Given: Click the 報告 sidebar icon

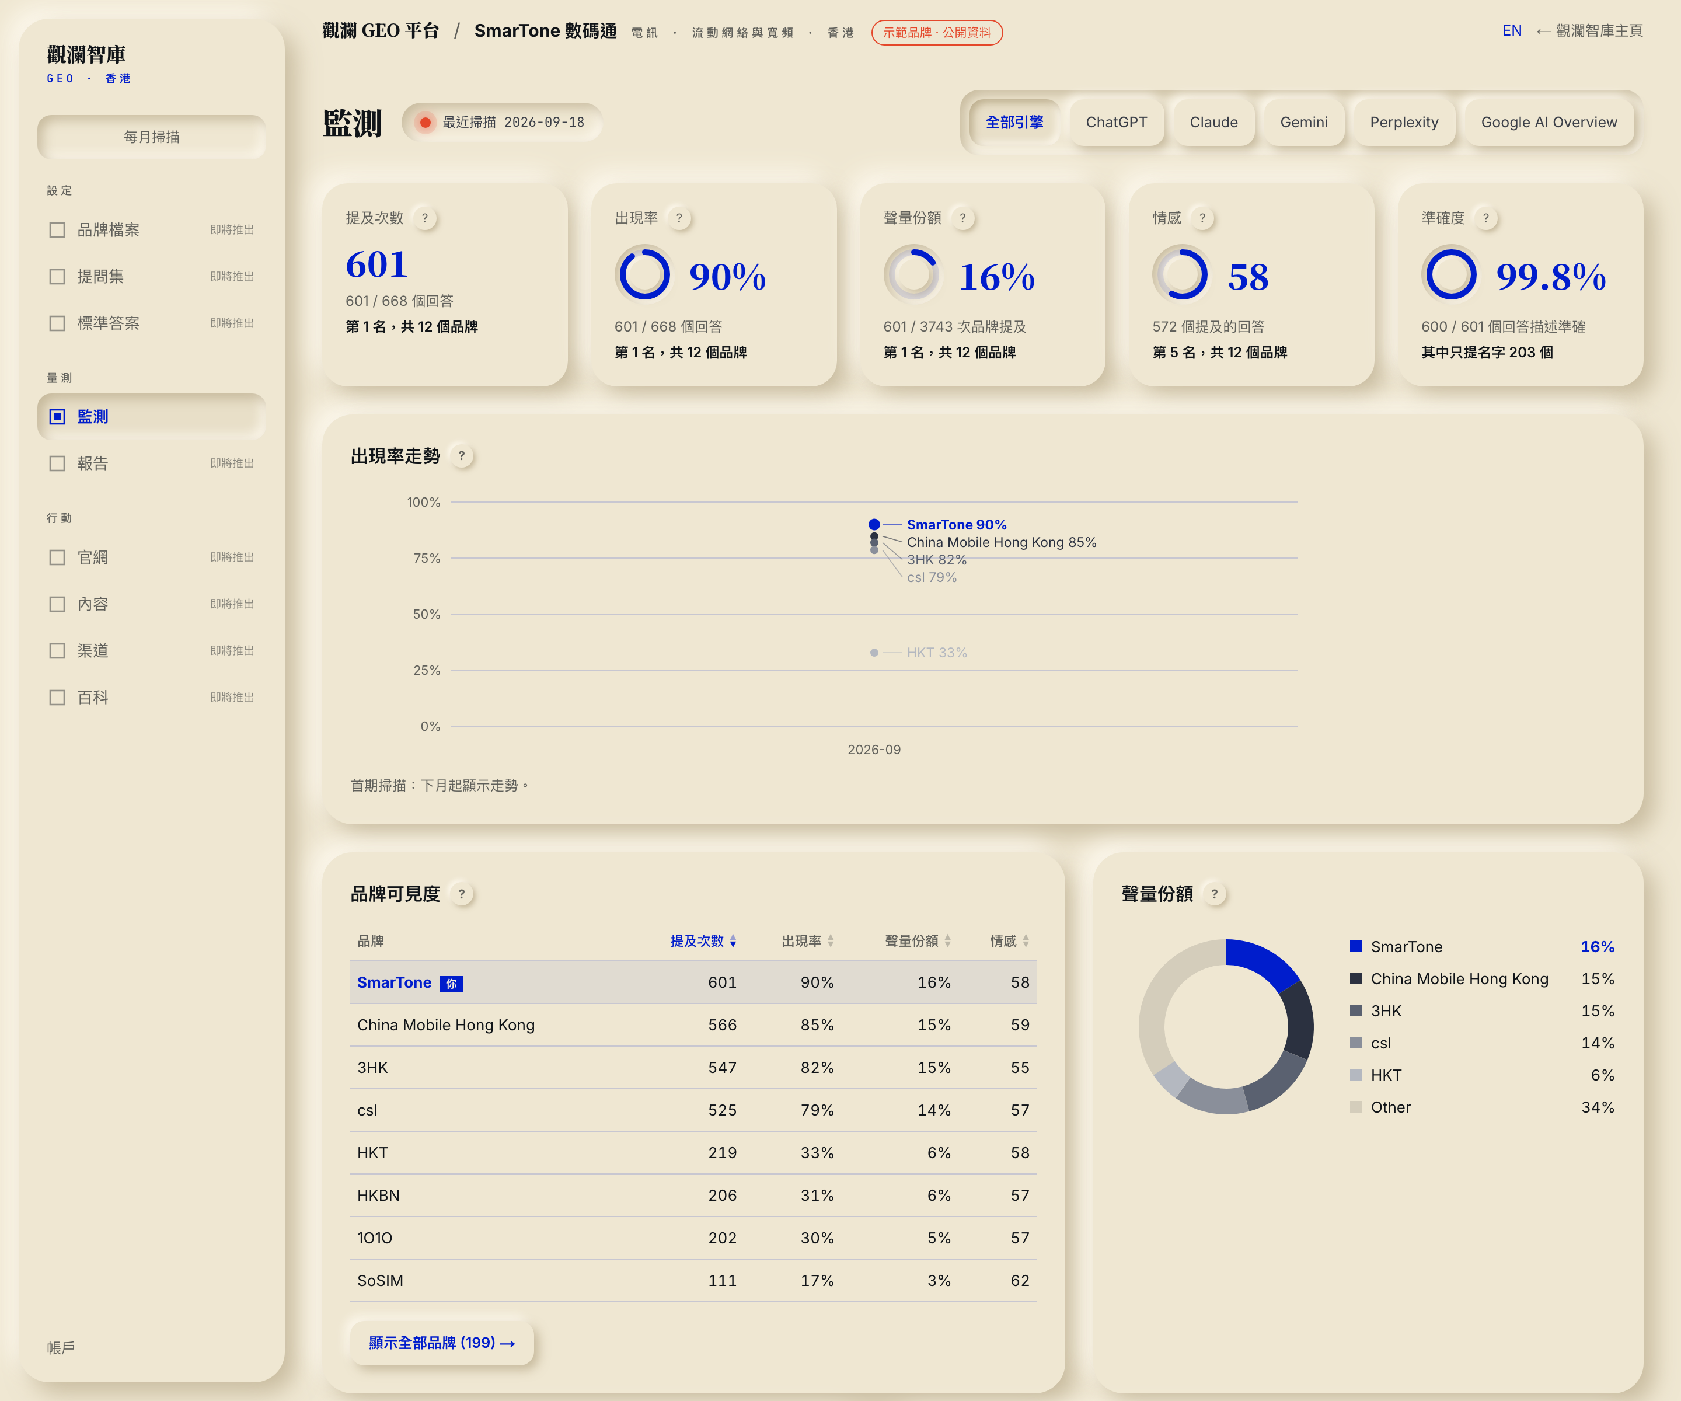Looking at the screenshot, I should click(57, 463).
